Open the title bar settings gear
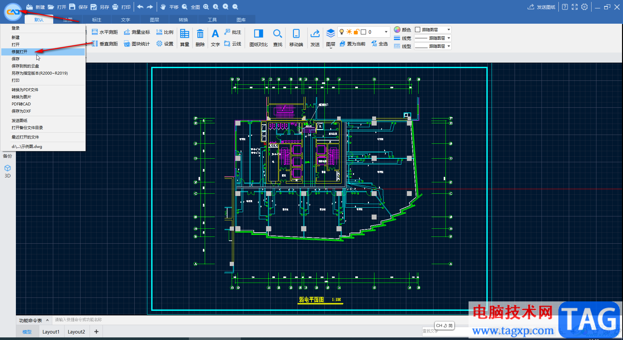 tap(584, 7)
